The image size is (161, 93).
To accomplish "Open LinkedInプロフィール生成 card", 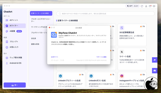I will tap(71, 79).
